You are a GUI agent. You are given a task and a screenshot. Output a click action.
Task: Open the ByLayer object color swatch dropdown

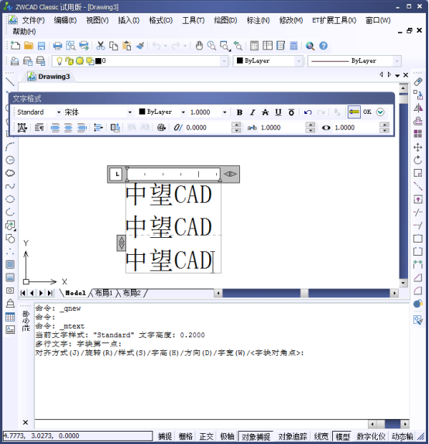[298, 61]
